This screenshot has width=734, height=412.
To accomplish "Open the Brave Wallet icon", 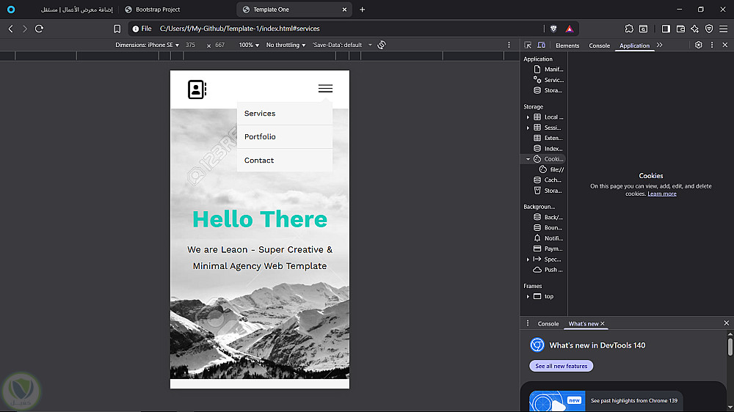I will (680, 29).
